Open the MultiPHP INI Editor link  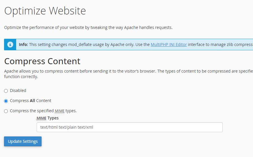pyautogui.click(x=168, y=45)
